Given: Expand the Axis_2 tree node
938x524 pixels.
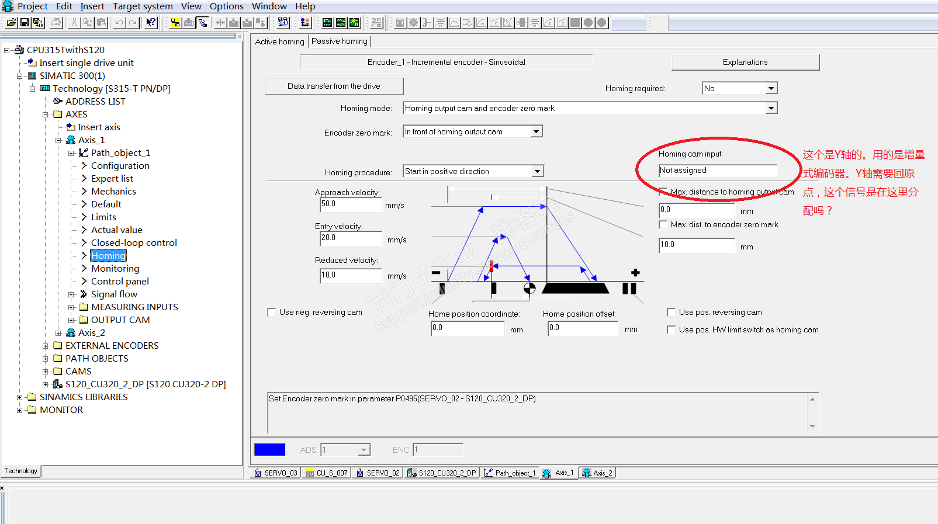Looking at the screenshot, I should coord(58,333).
